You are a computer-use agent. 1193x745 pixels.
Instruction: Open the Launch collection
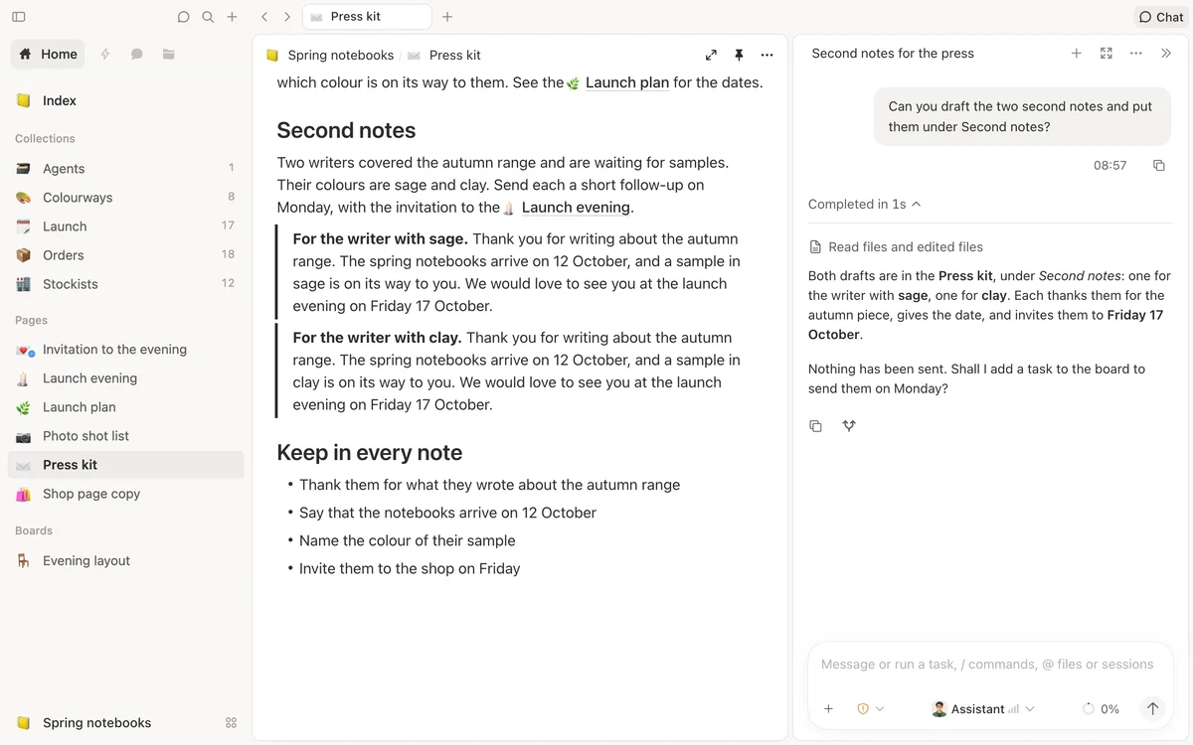click(x=126, y=226)
